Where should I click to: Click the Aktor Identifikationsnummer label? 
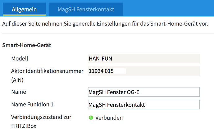coord(47,71)
